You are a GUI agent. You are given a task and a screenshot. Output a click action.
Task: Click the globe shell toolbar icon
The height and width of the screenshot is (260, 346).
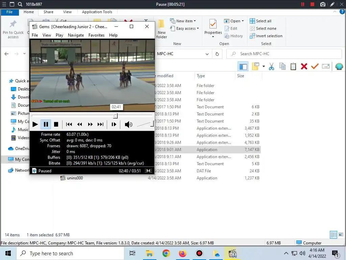click(339, 67)
